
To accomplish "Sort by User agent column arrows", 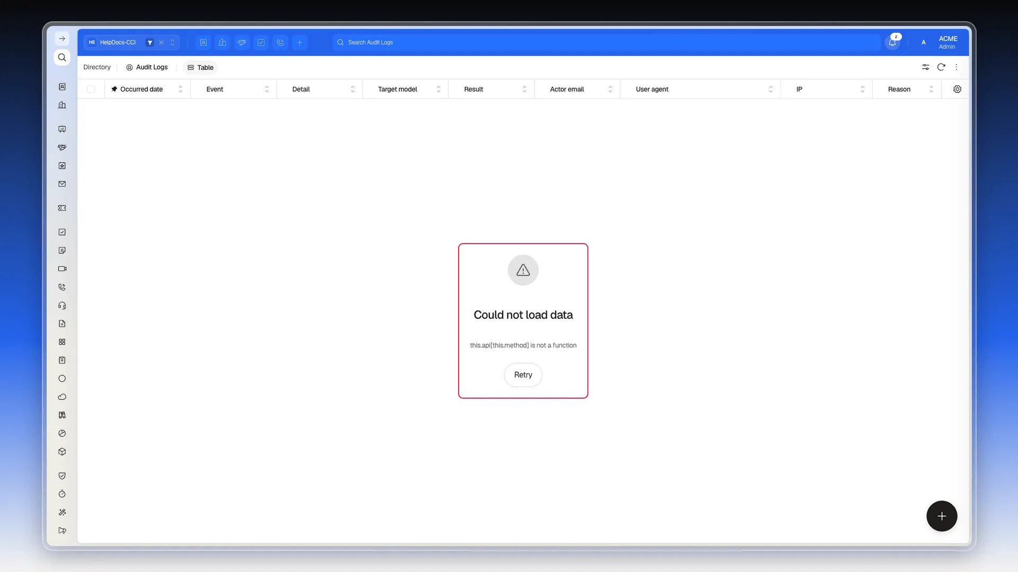I will pyautogui.click(x=771, y=89).
